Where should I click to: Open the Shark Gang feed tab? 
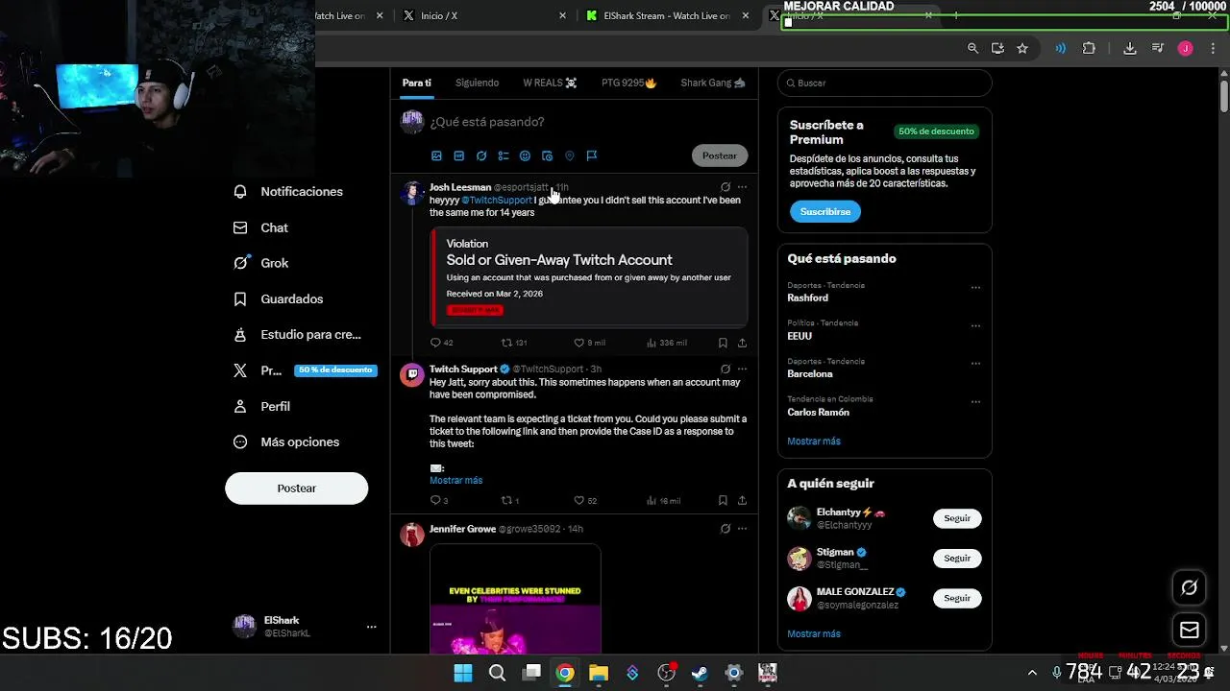pos(713,83)
